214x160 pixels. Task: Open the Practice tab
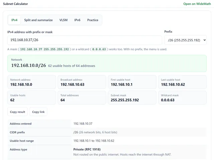[x=93, y=20]
